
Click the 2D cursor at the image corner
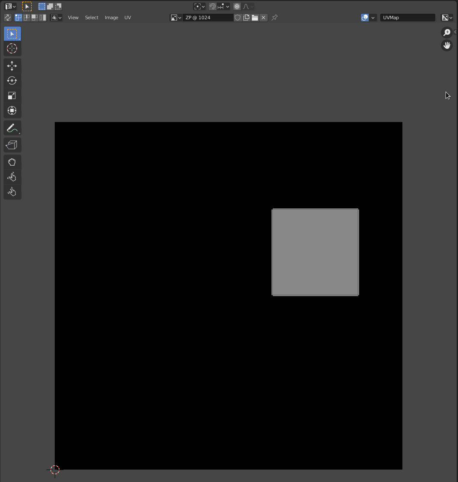[x=55, y=470]
